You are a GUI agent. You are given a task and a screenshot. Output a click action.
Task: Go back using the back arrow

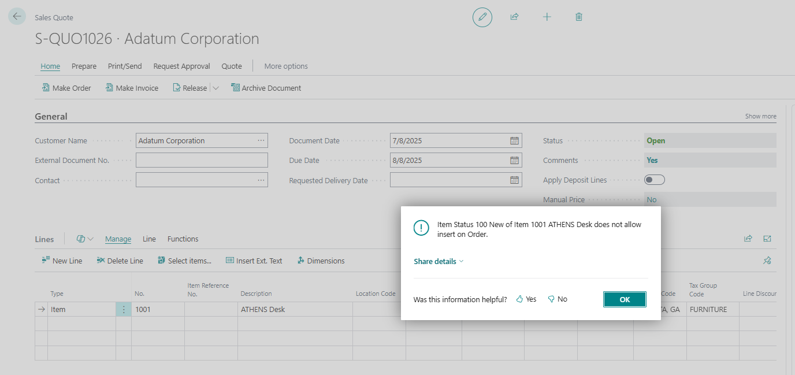point(16,17)
